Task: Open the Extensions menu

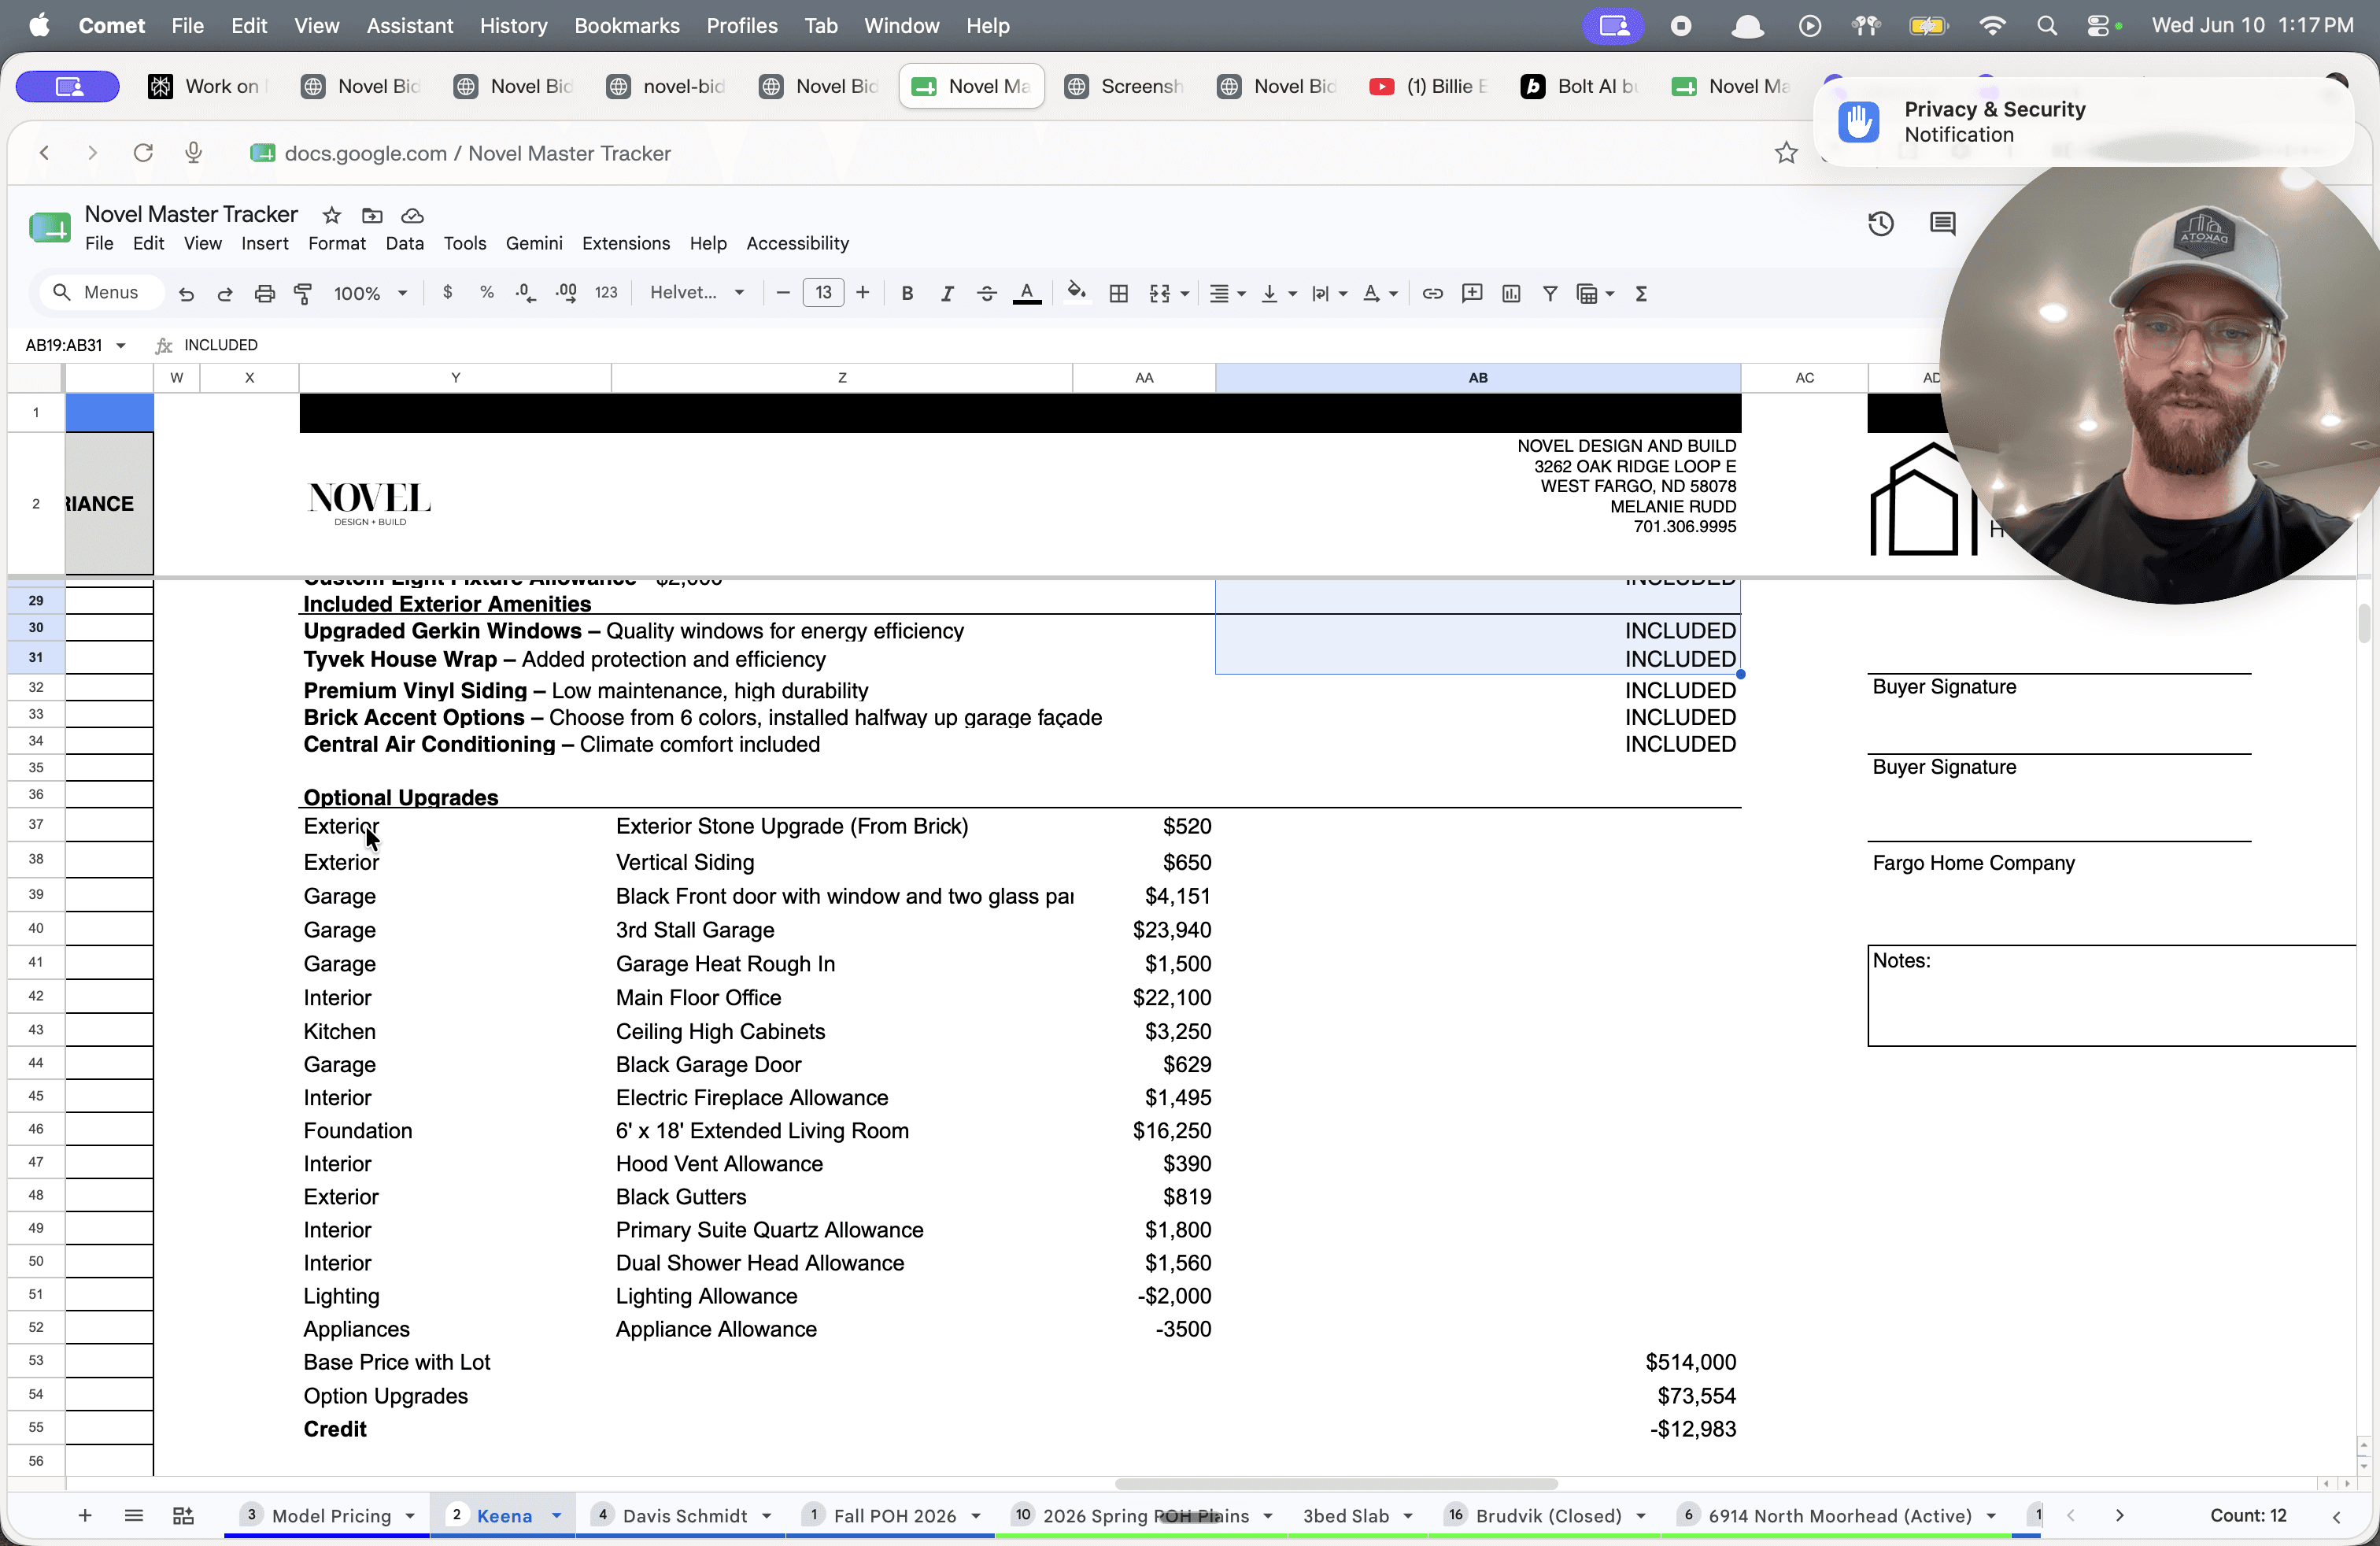Action: coord(626,243)
